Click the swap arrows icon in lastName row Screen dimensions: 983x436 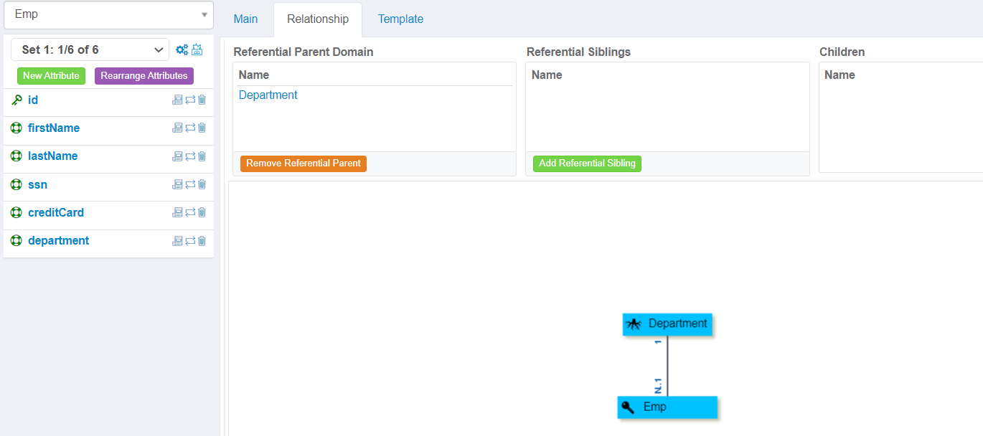tap(190, 156)
